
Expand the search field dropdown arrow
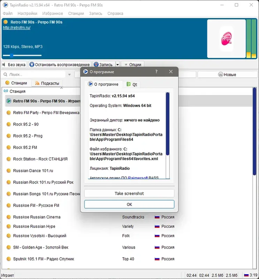(x=69, y=75)
